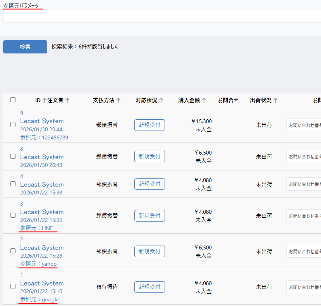The height and width of the screenshot is (306, 321).
Task: Sort by ID using its arrow icon
Action: tap(44, 100)
